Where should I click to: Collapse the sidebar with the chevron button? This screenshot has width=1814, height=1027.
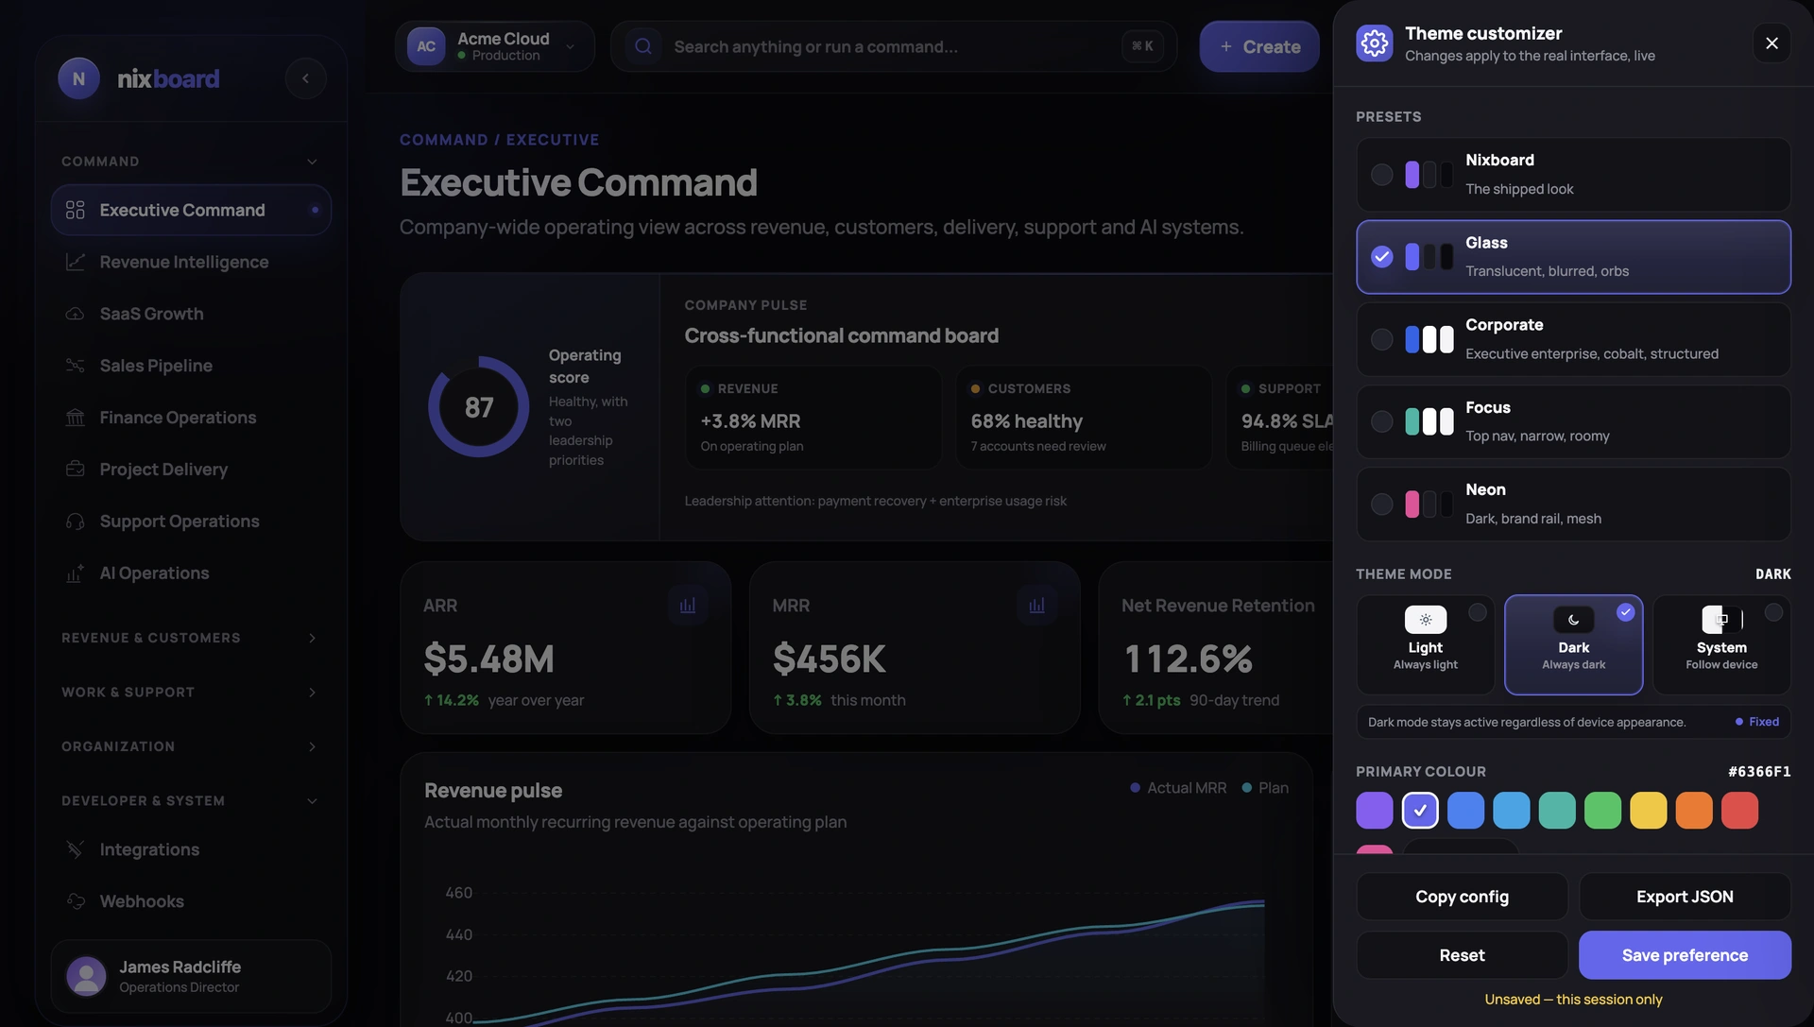[305, 78]
